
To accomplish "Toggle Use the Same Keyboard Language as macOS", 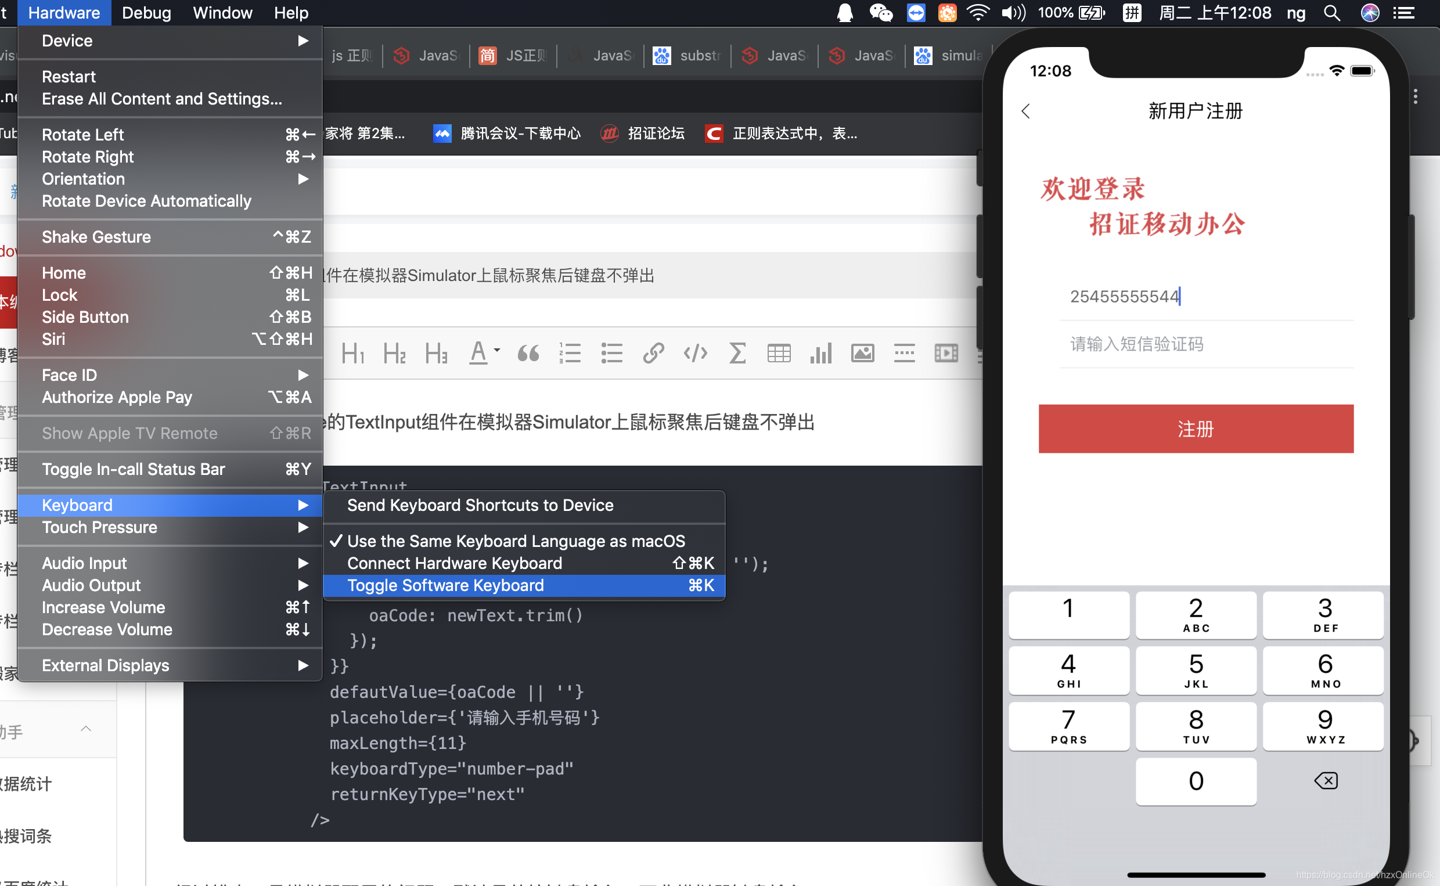I will click(x=516, y=541).
